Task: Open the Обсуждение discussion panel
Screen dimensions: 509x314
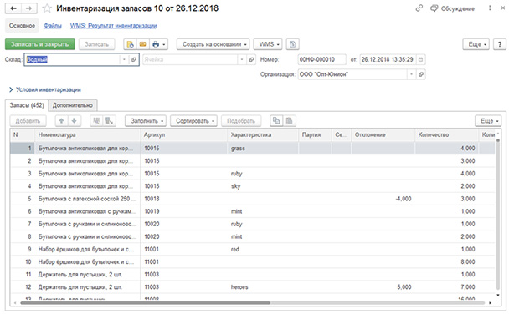Action: click(453, 8)
